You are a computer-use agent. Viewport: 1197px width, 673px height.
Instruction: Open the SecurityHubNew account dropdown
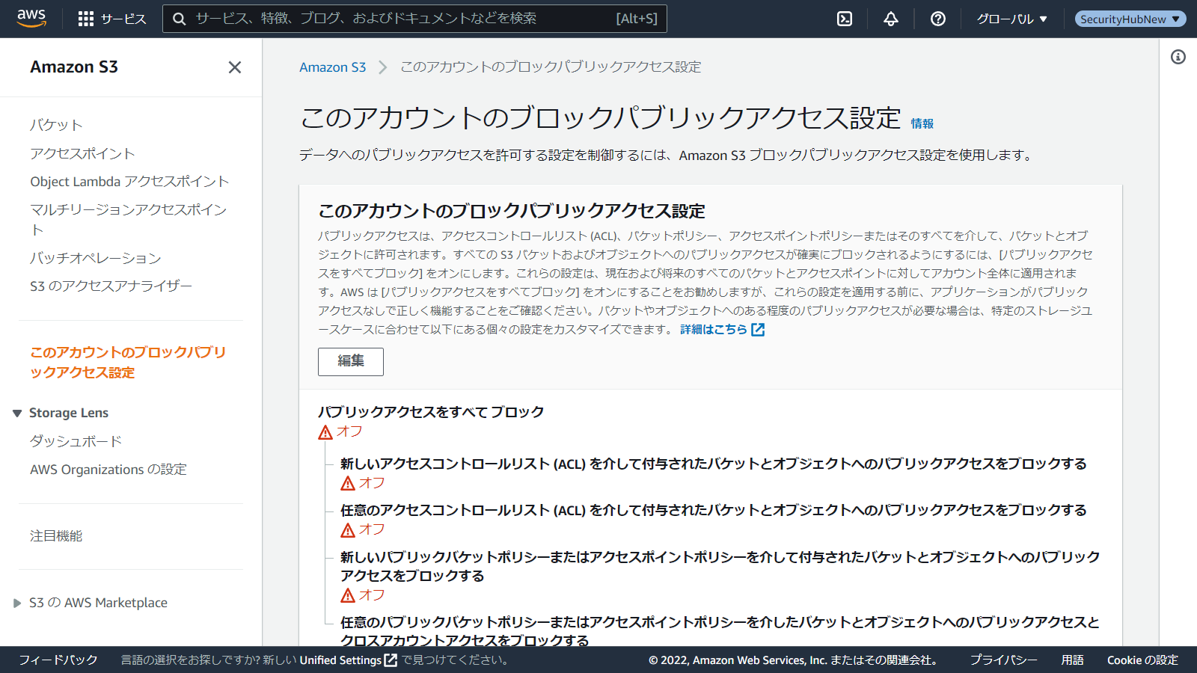pos(1130,19)
